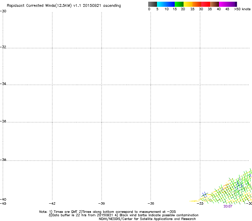Click the gray 0-5 knots color segment
This screenshot has width=252, height=221.
tap(153, 4)
